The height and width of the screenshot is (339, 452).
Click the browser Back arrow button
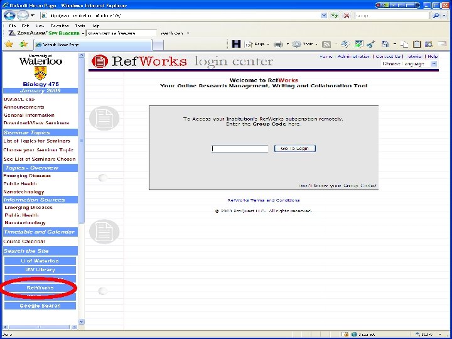[x=9, y=15]
